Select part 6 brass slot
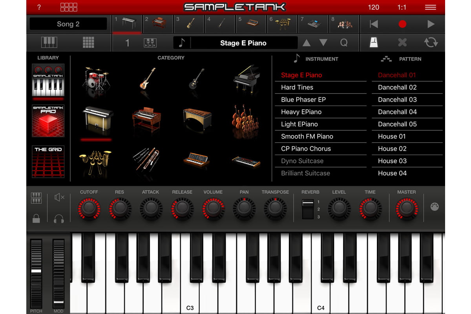Viewport: 471px width, 314px height. point(282,24)
